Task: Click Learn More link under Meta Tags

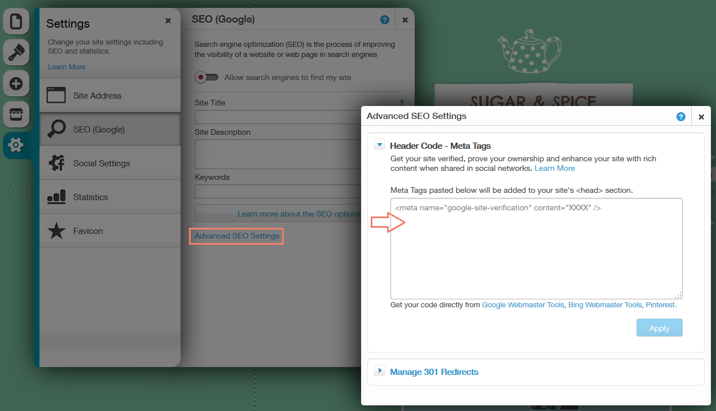Action: pos(555,168)
